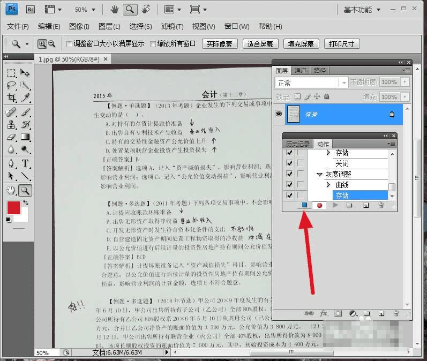
Task: Click the 适合屏幕 button
Action: tap(260, 44)
